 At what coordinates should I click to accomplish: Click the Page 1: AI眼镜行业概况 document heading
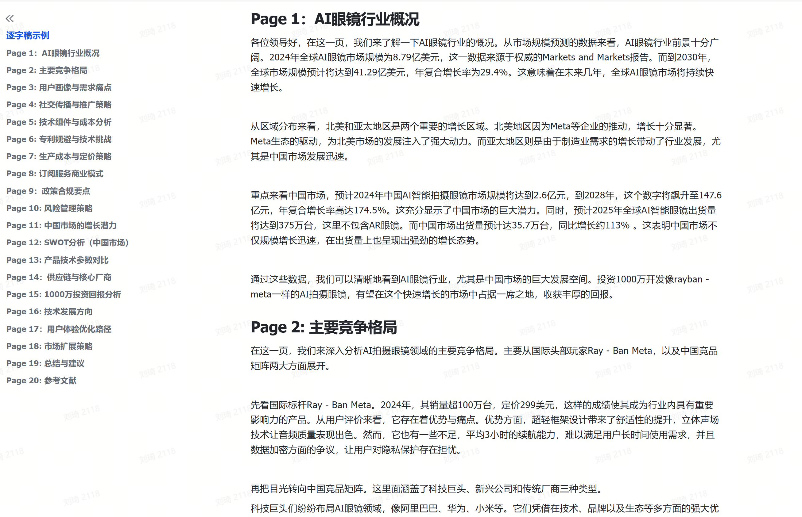[x=335, y=19]
